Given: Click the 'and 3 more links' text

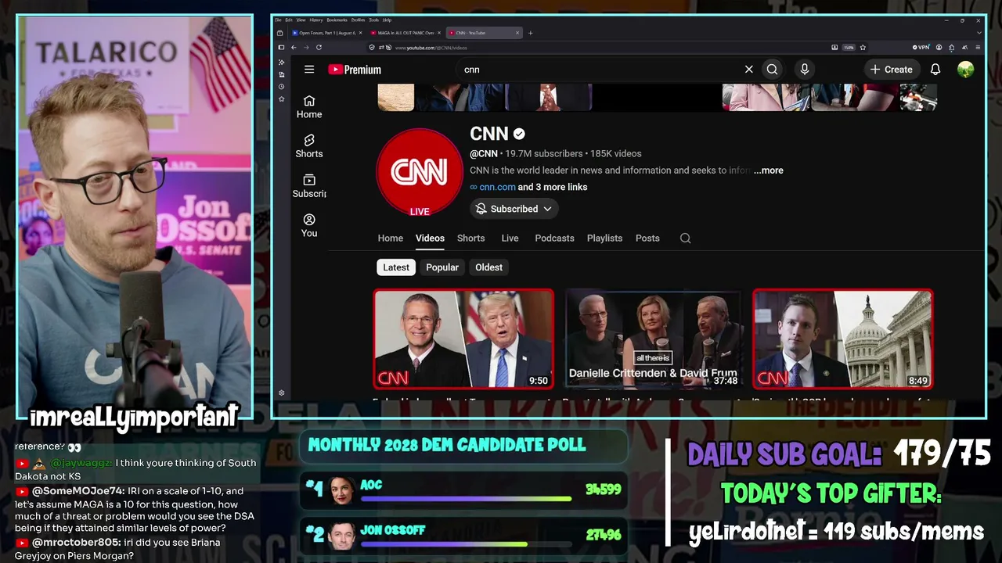Looking at the screenshot, I should pyautogui.click(x=553, y=188).
